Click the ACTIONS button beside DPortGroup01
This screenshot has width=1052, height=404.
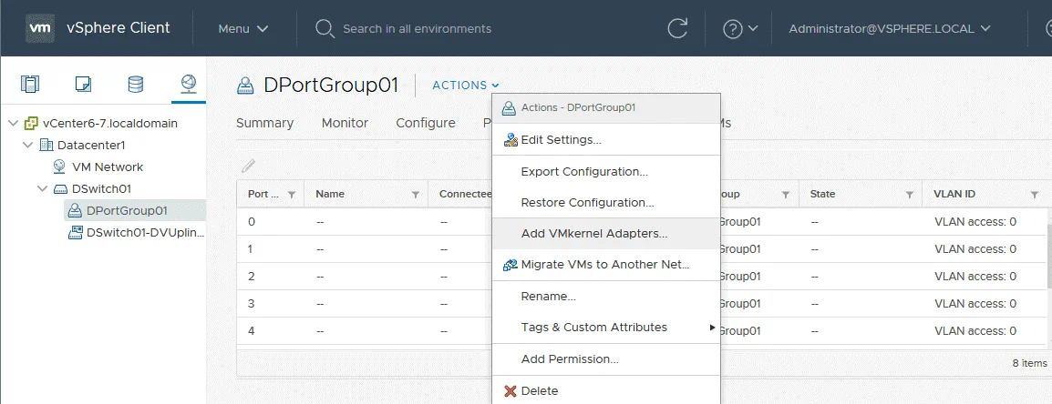[465, 85]
